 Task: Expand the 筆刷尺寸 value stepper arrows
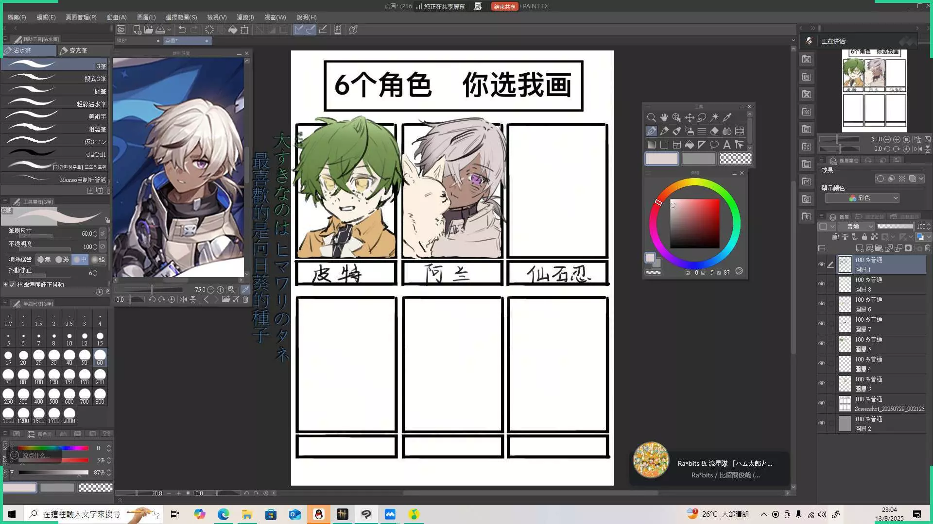(95, 233)
